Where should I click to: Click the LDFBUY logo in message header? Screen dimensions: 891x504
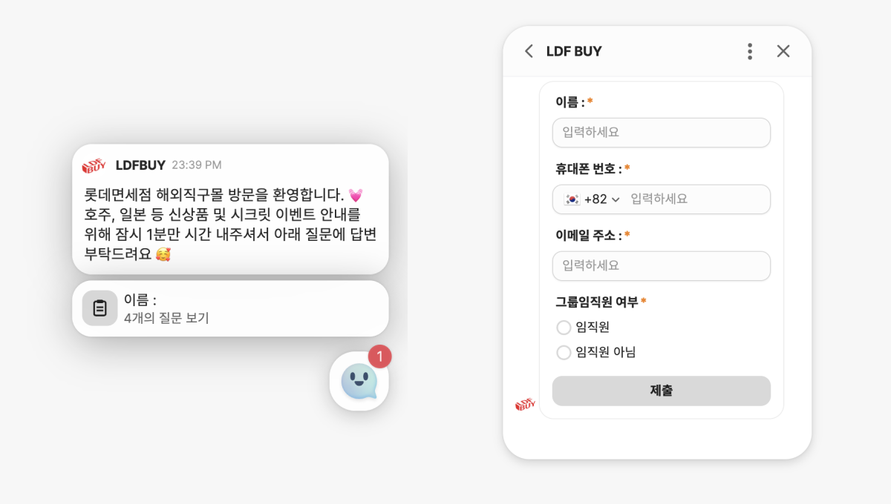pyautogui.click(x=94, y=165)
